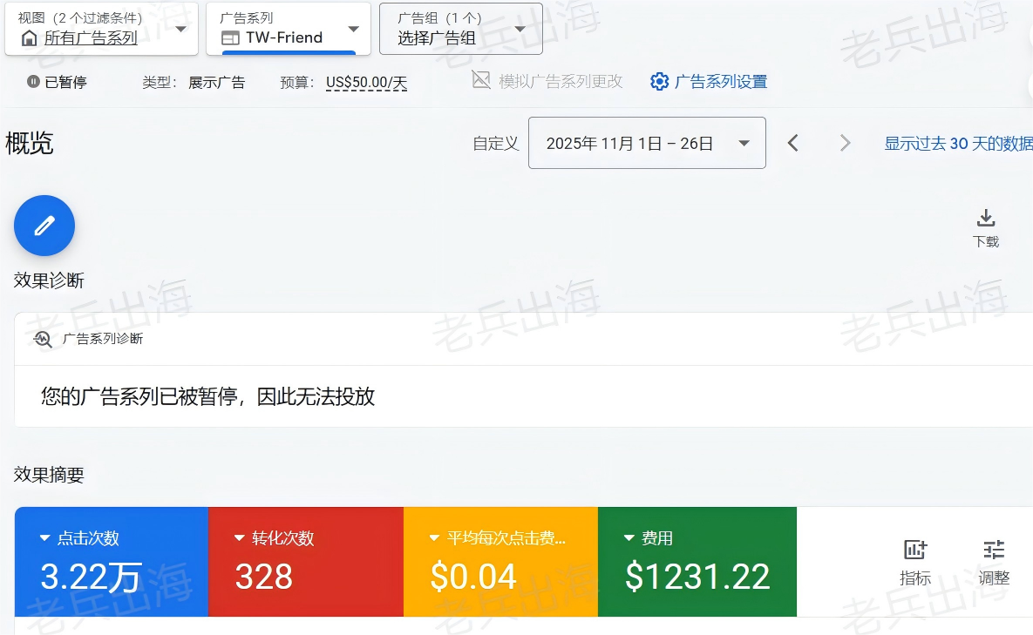1033x635 pixels.
Task: Click the campaign diagnosis magnifier icon
Action: 43,339
